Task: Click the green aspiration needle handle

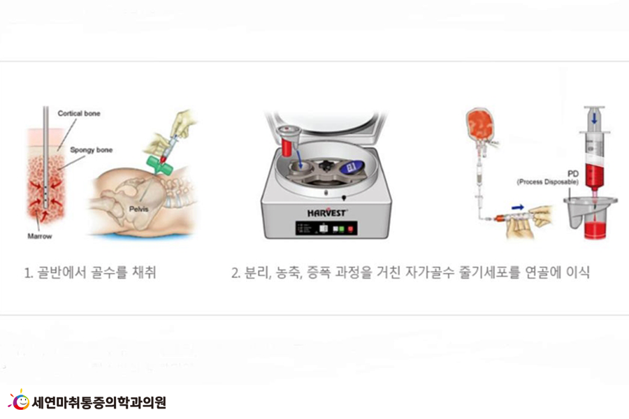Action: click(159, 163)
